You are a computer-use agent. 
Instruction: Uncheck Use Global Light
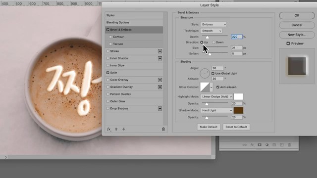point(213,74)
